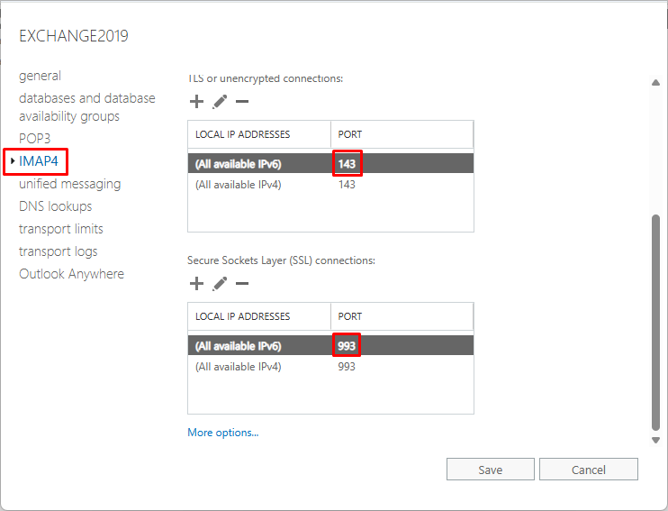Click the vertical scrollbar thumb

click(x=655, y=323)
